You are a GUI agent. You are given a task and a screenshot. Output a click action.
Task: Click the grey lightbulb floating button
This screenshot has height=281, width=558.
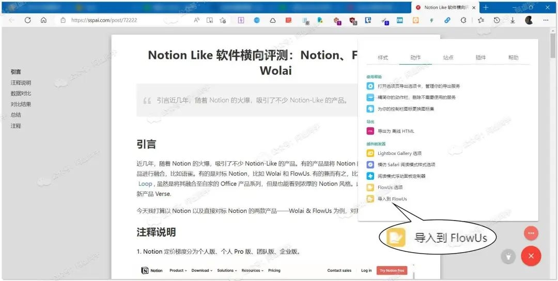pos(508,256)
